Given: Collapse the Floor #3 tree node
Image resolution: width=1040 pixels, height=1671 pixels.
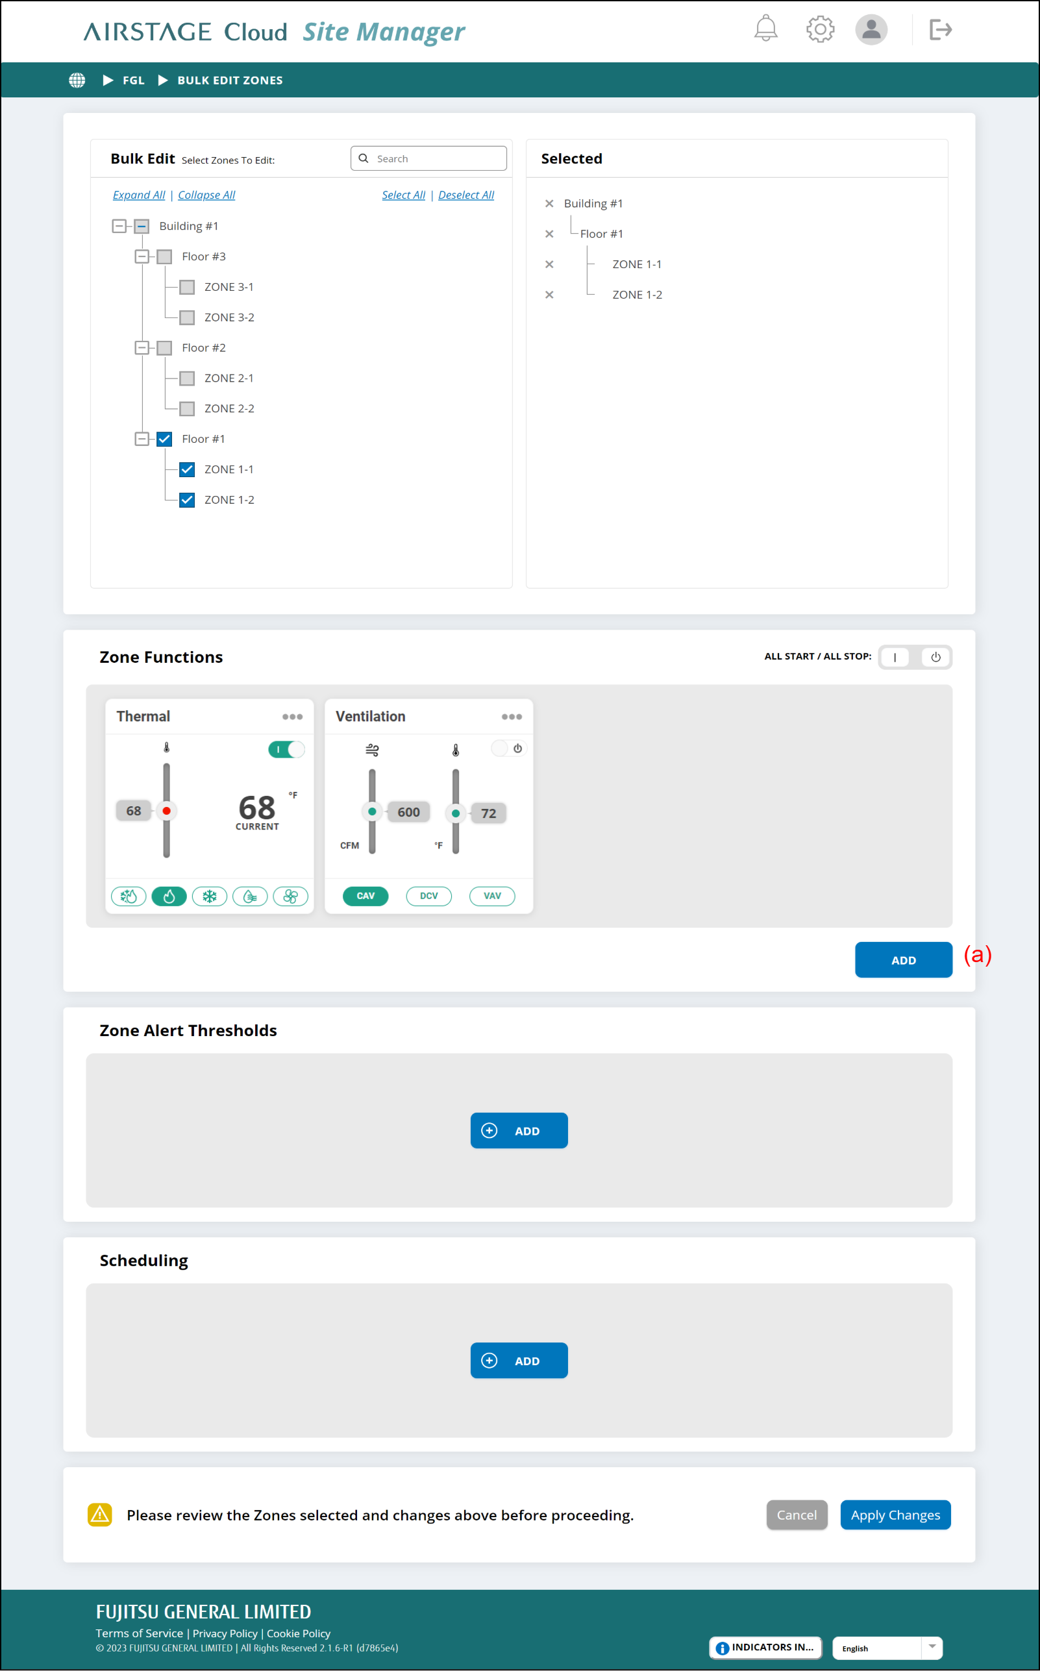Looking at the screenshot, I should tap(142, 256).
